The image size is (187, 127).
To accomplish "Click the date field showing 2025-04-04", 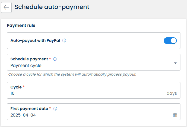I will pyautogui.click(x=23, y=115).
